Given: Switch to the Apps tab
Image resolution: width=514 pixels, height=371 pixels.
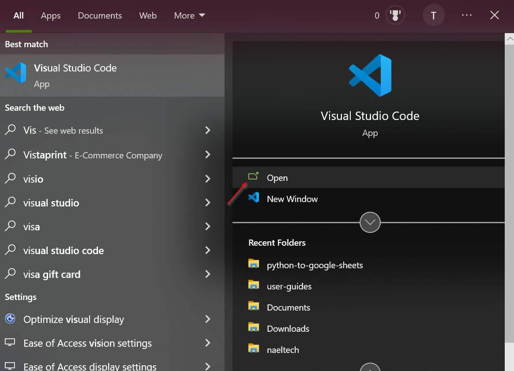Looking at the screenshot, I should 50,15.
